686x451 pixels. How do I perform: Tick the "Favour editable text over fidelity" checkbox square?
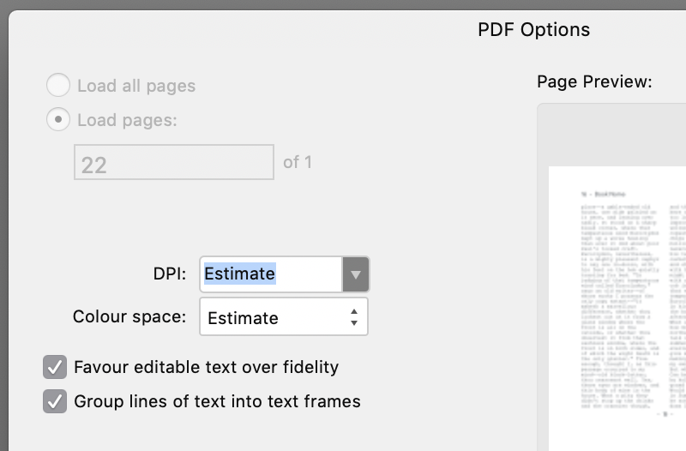point(55,367)
